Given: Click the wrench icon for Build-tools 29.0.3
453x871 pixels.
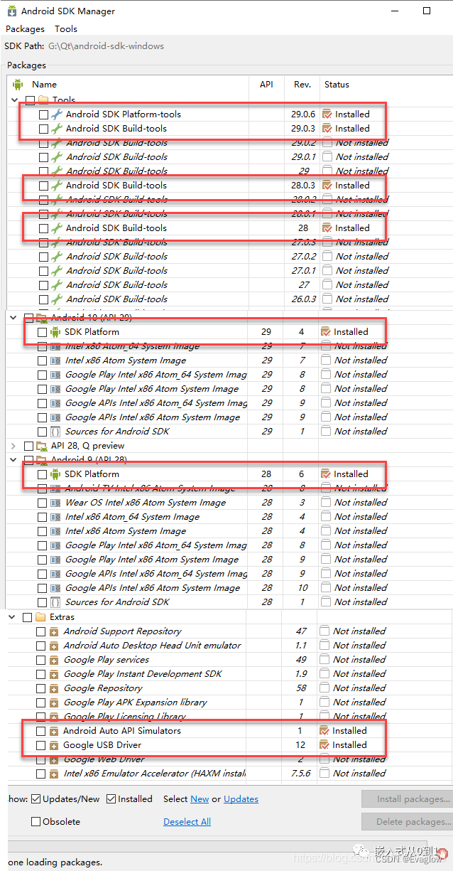Looking at the screenshot, I should point(56,128).
